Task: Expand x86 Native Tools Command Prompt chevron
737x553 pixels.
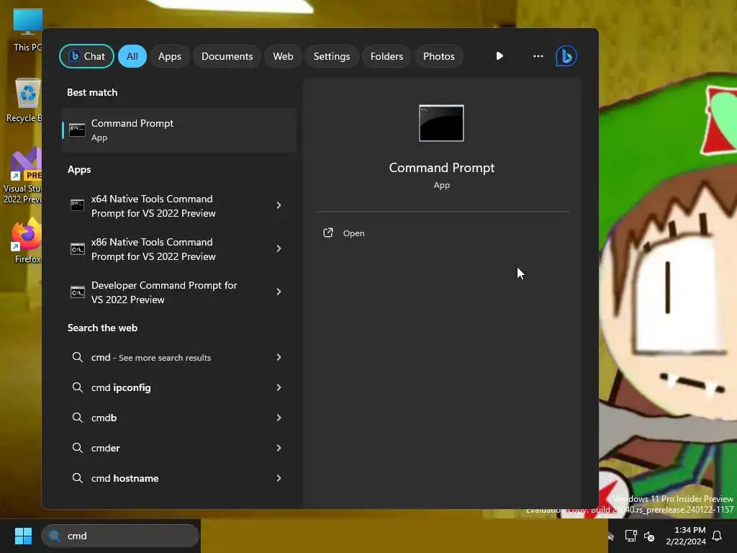Action: tap(279, 248)
